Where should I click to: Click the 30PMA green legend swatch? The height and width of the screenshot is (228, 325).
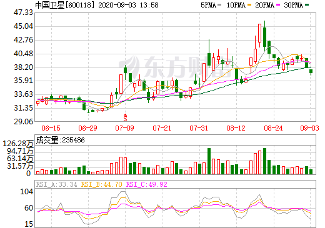307,5
